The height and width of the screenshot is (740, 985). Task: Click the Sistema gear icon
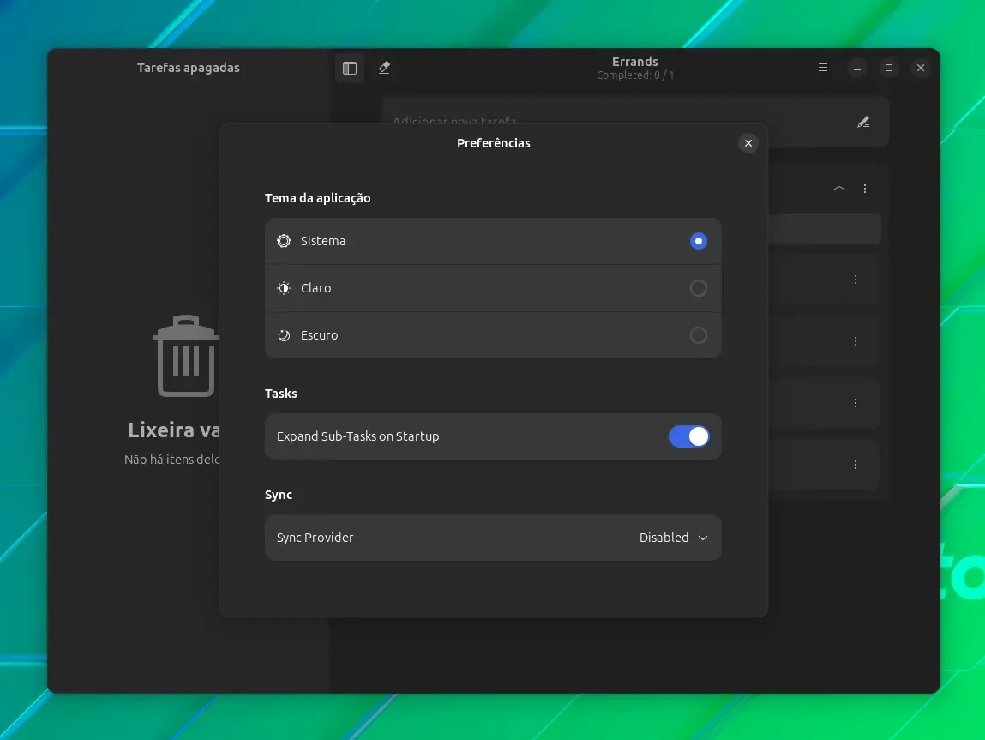[x=284, y=241]
